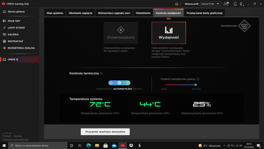264x149 pixels.
Task: Open the Mail app from the taskbar
Action: [114, 146]
